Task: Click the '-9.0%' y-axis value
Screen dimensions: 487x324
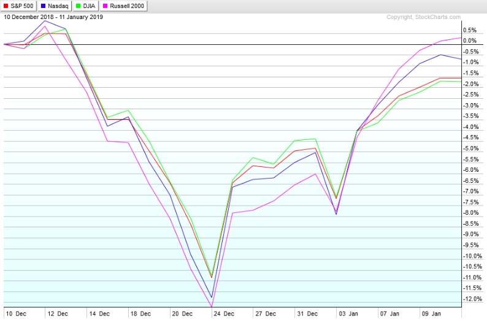Action: pyautogui.click(x=471, y=234)
